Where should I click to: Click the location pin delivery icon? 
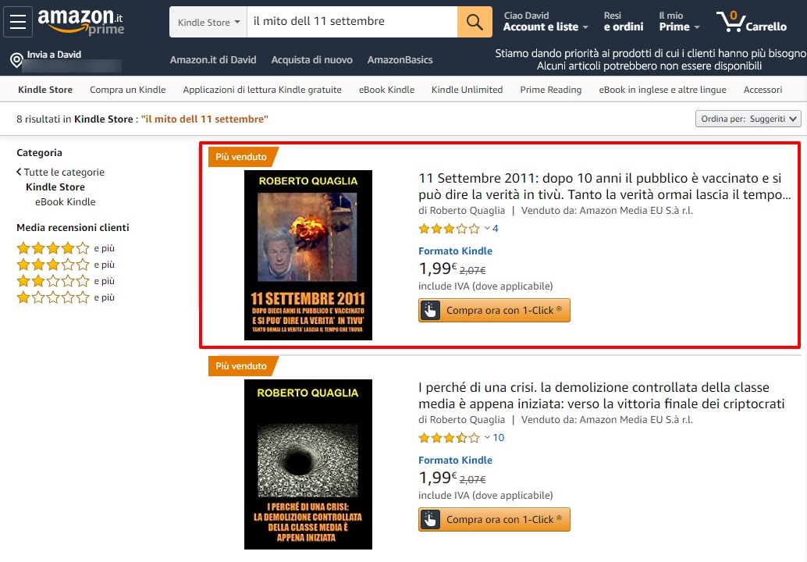16,60
